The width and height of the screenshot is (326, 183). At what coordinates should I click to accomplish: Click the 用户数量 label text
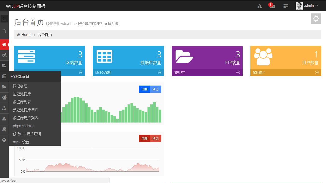[310, 63]
